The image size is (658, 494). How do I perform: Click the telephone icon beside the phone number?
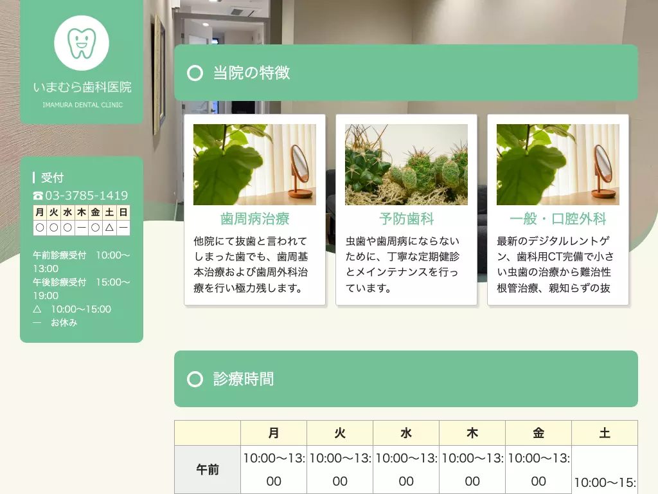(38, 196)
